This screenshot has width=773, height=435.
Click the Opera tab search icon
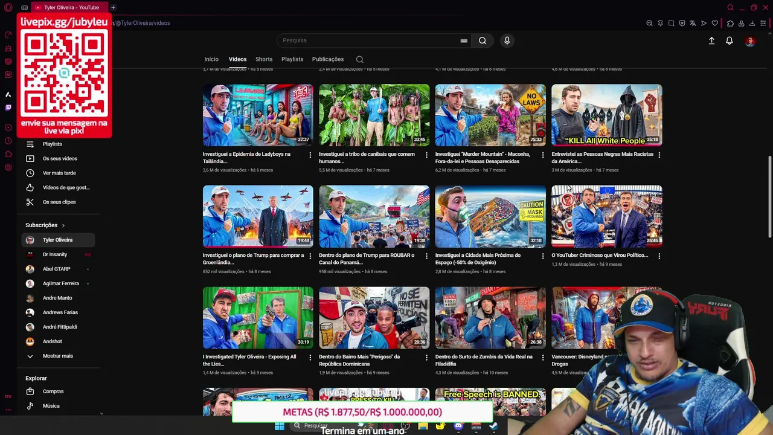point(730,7)
